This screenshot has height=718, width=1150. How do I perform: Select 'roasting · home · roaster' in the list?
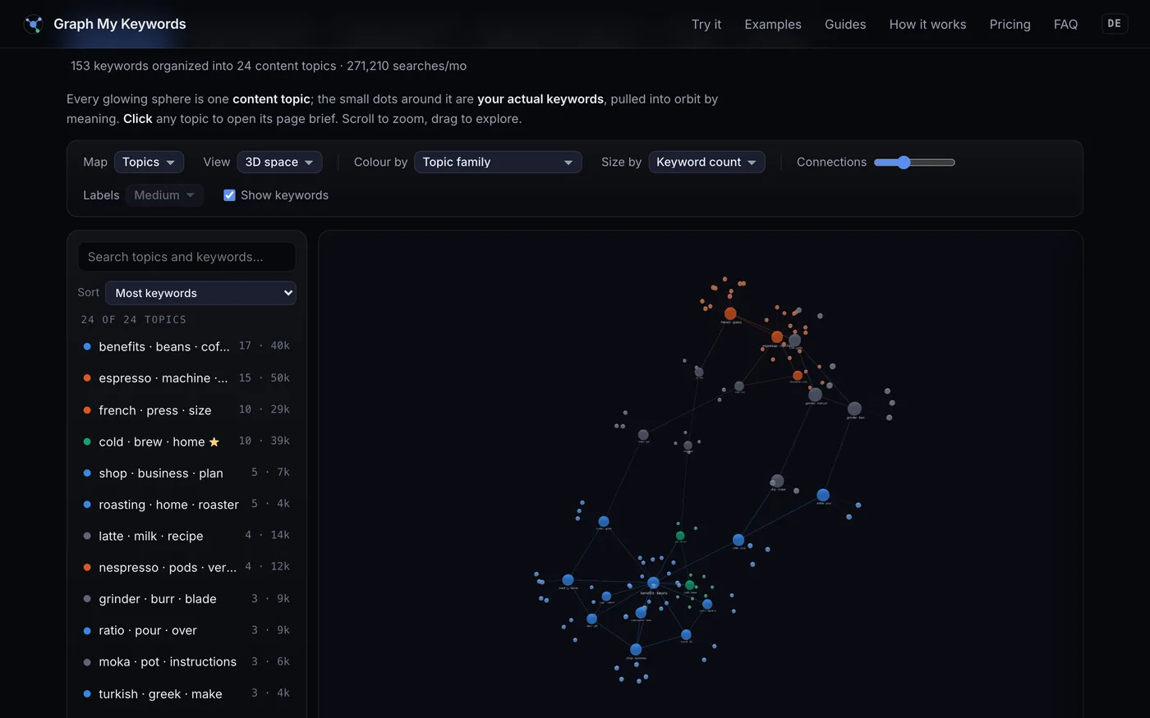pos(186,505)
